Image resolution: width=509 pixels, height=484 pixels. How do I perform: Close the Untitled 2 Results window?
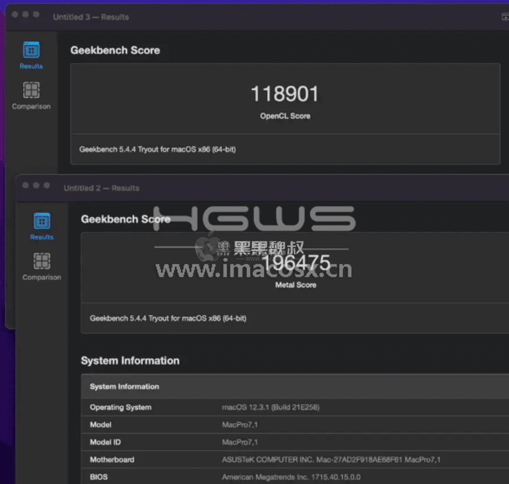[x=25, y=185]
